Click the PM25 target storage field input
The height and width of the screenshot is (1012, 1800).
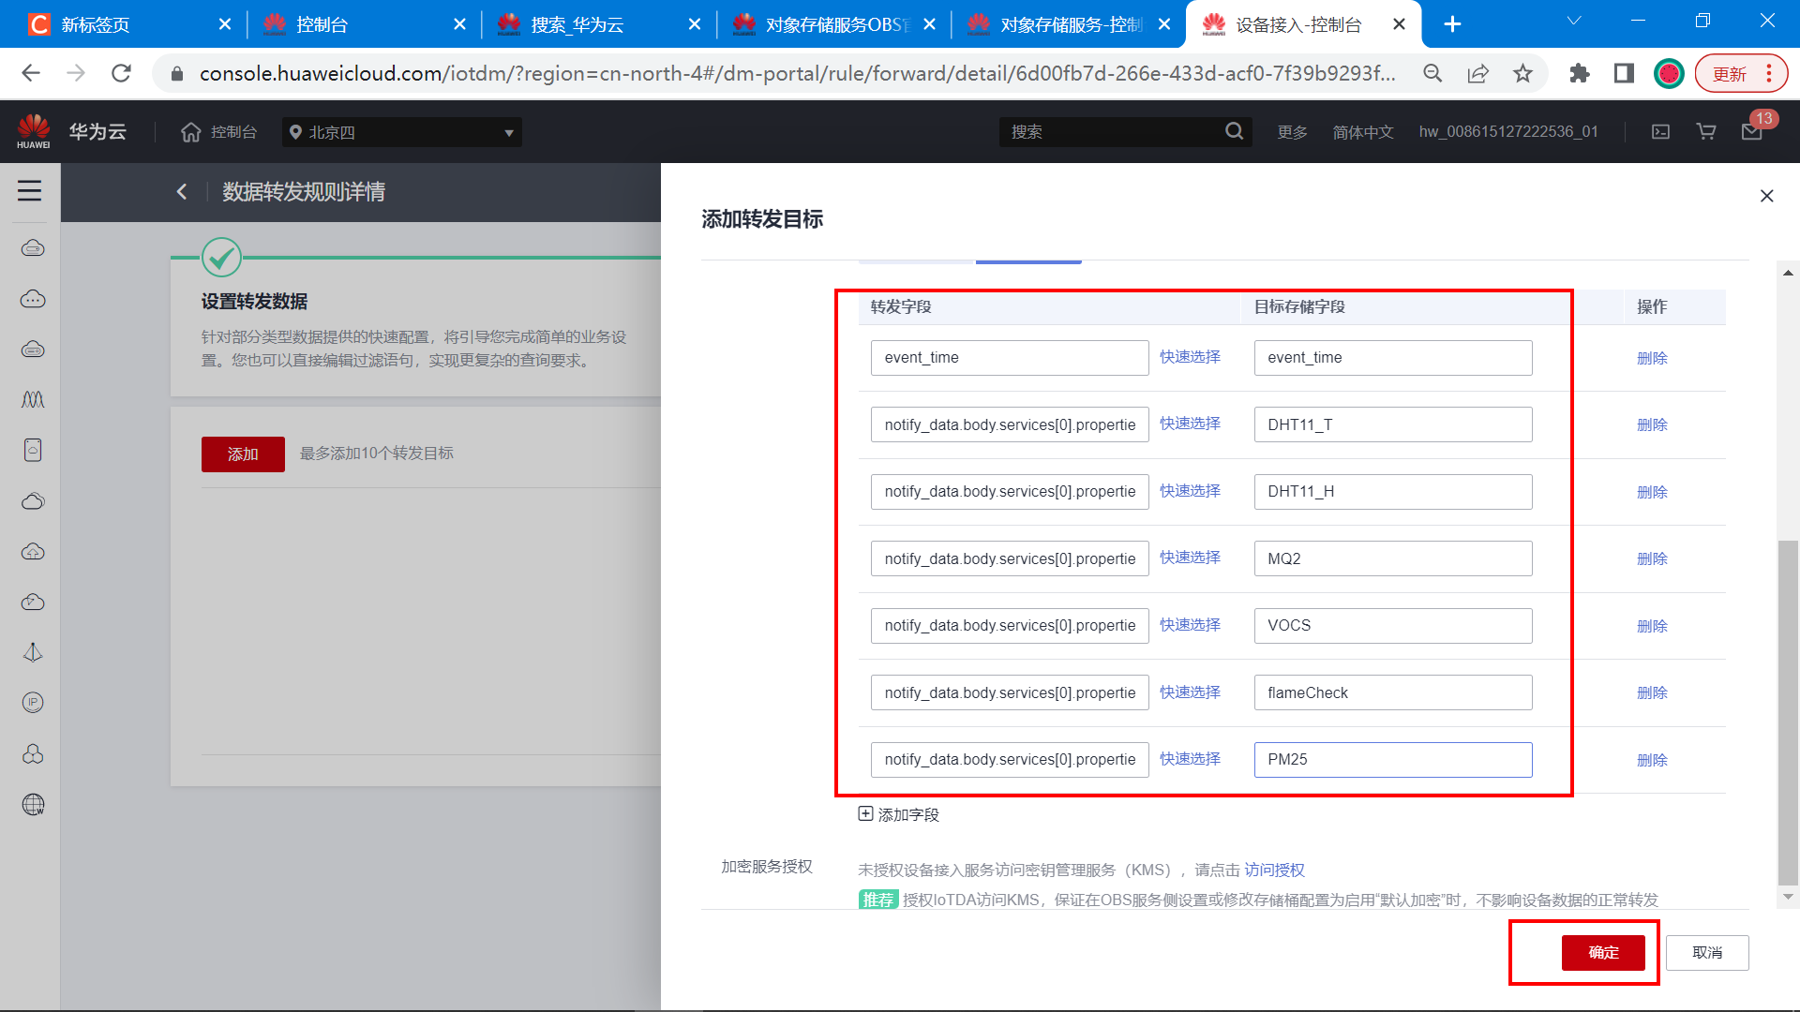[x=1392, y=760]
